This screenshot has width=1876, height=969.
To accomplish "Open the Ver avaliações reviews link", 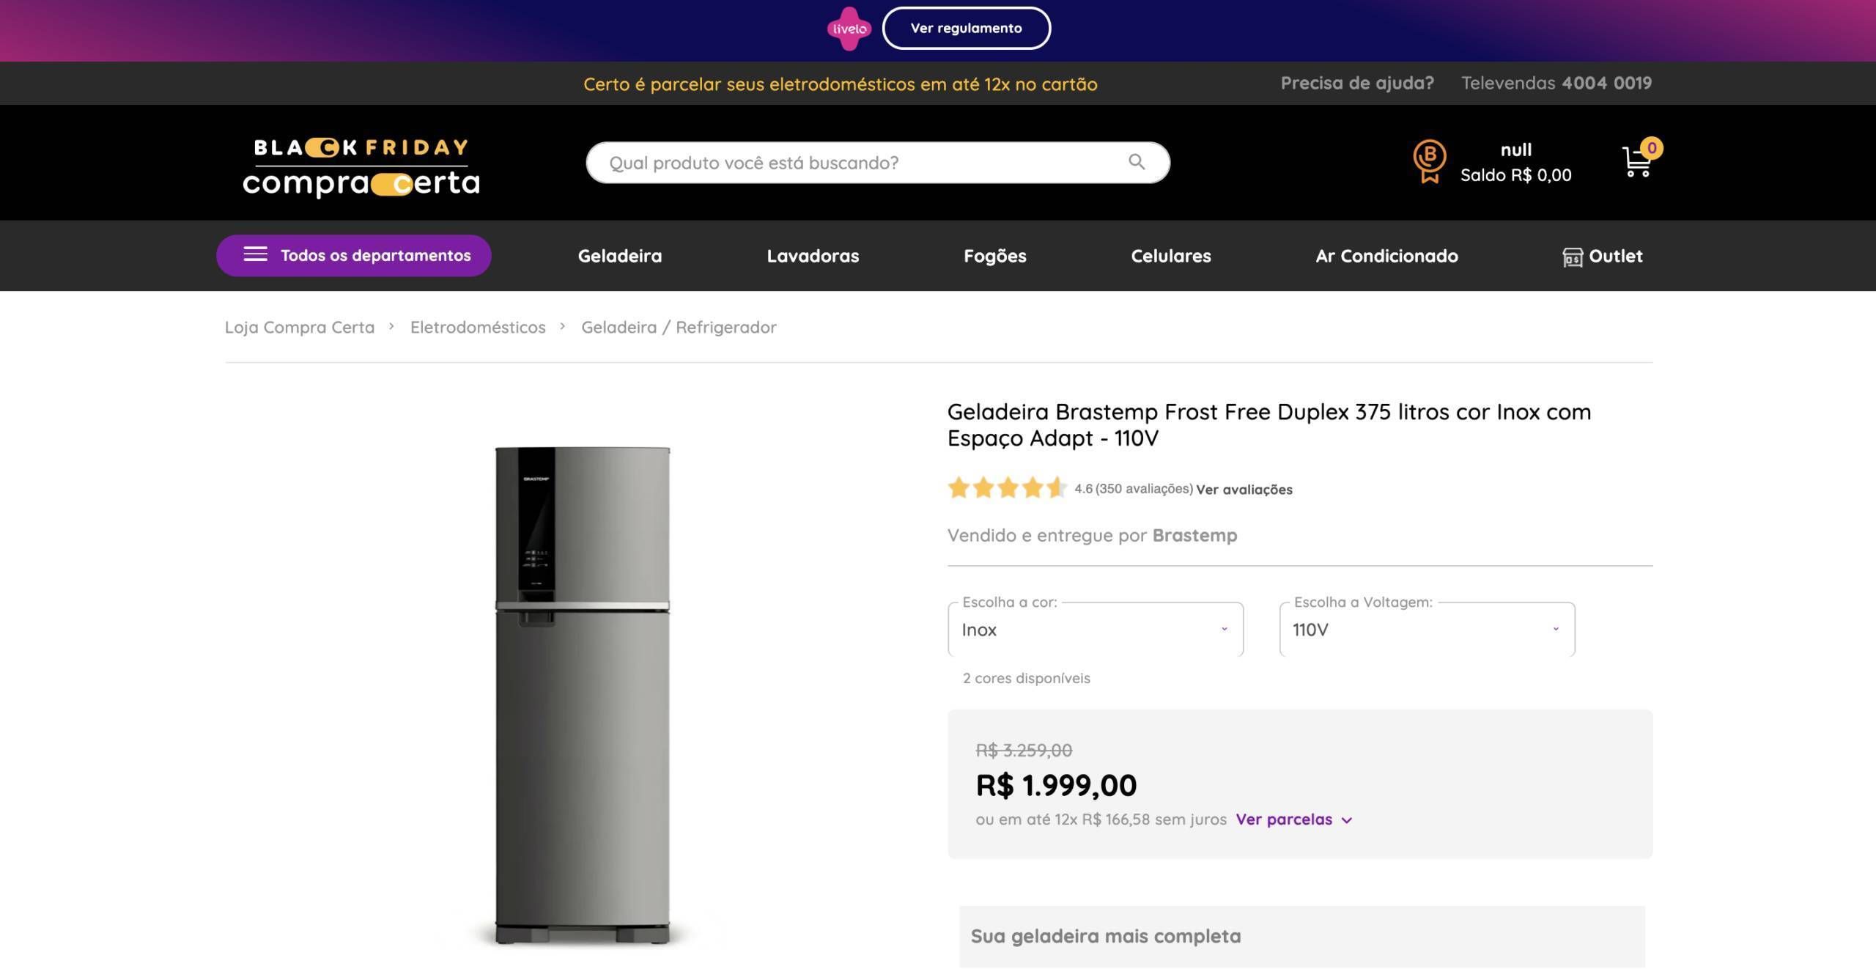I will tap(1244, 490).
